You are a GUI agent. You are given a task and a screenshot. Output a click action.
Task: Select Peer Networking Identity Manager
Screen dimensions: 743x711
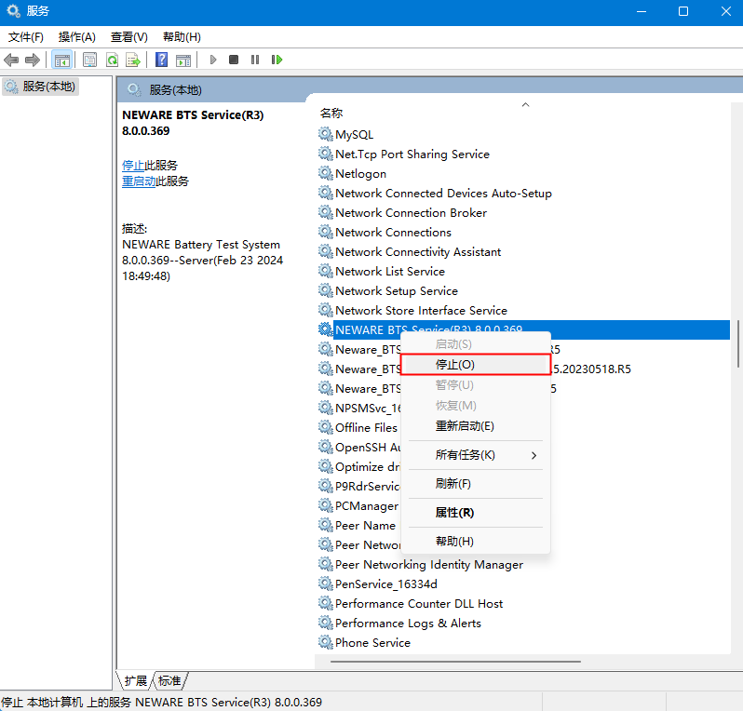[429, 565]
